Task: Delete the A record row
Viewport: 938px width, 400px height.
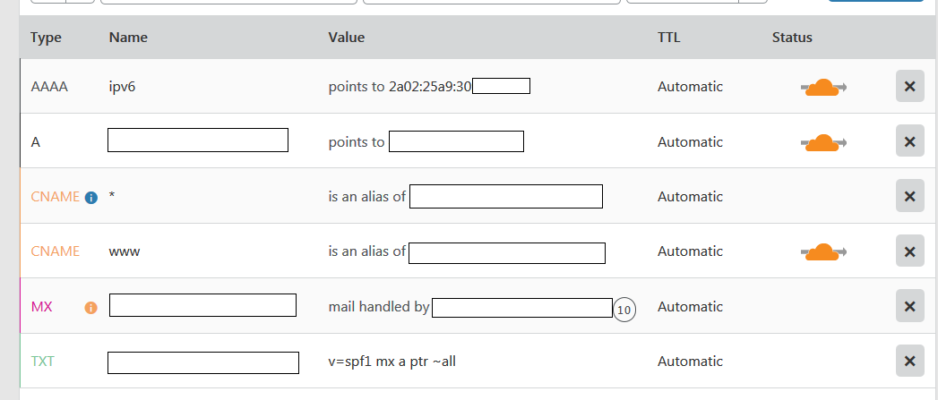Action: click(x=909, y=141)
